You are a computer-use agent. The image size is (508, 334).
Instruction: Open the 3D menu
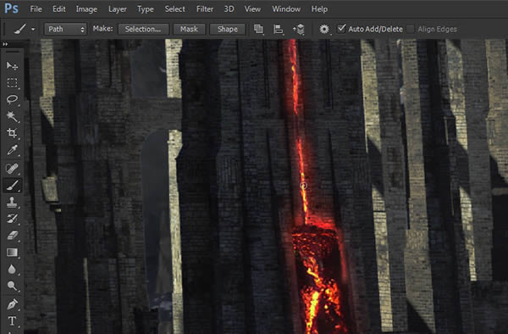229,9
